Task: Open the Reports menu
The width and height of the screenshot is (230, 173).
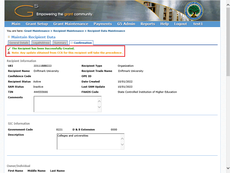Action: click(148, 24)
